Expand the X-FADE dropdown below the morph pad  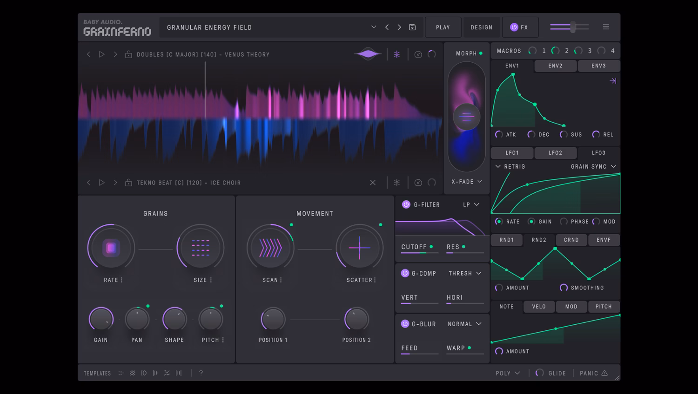coord(466,182)
